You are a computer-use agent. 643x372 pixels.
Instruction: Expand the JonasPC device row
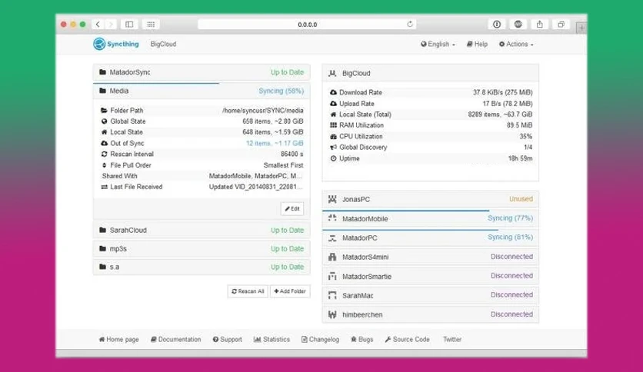[x=430, y=199]
